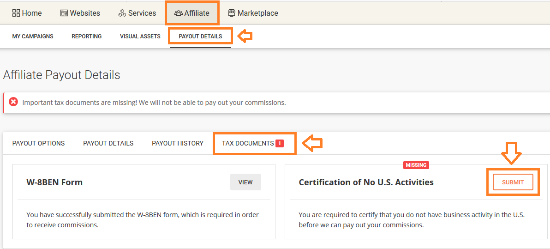The height and width of the screenshot is (249, 550).
Task: Click the Affiliate Payout Details heading
Action: pyautogui.click(x=61, y=75)
